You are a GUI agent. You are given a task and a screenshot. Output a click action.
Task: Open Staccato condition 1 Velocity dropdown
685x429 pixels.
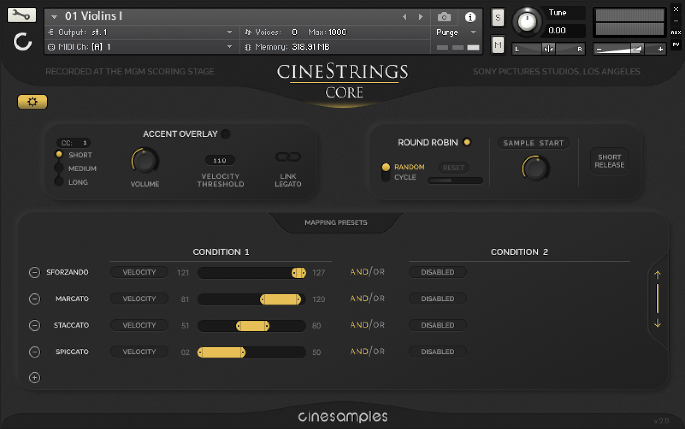point(139,325)
